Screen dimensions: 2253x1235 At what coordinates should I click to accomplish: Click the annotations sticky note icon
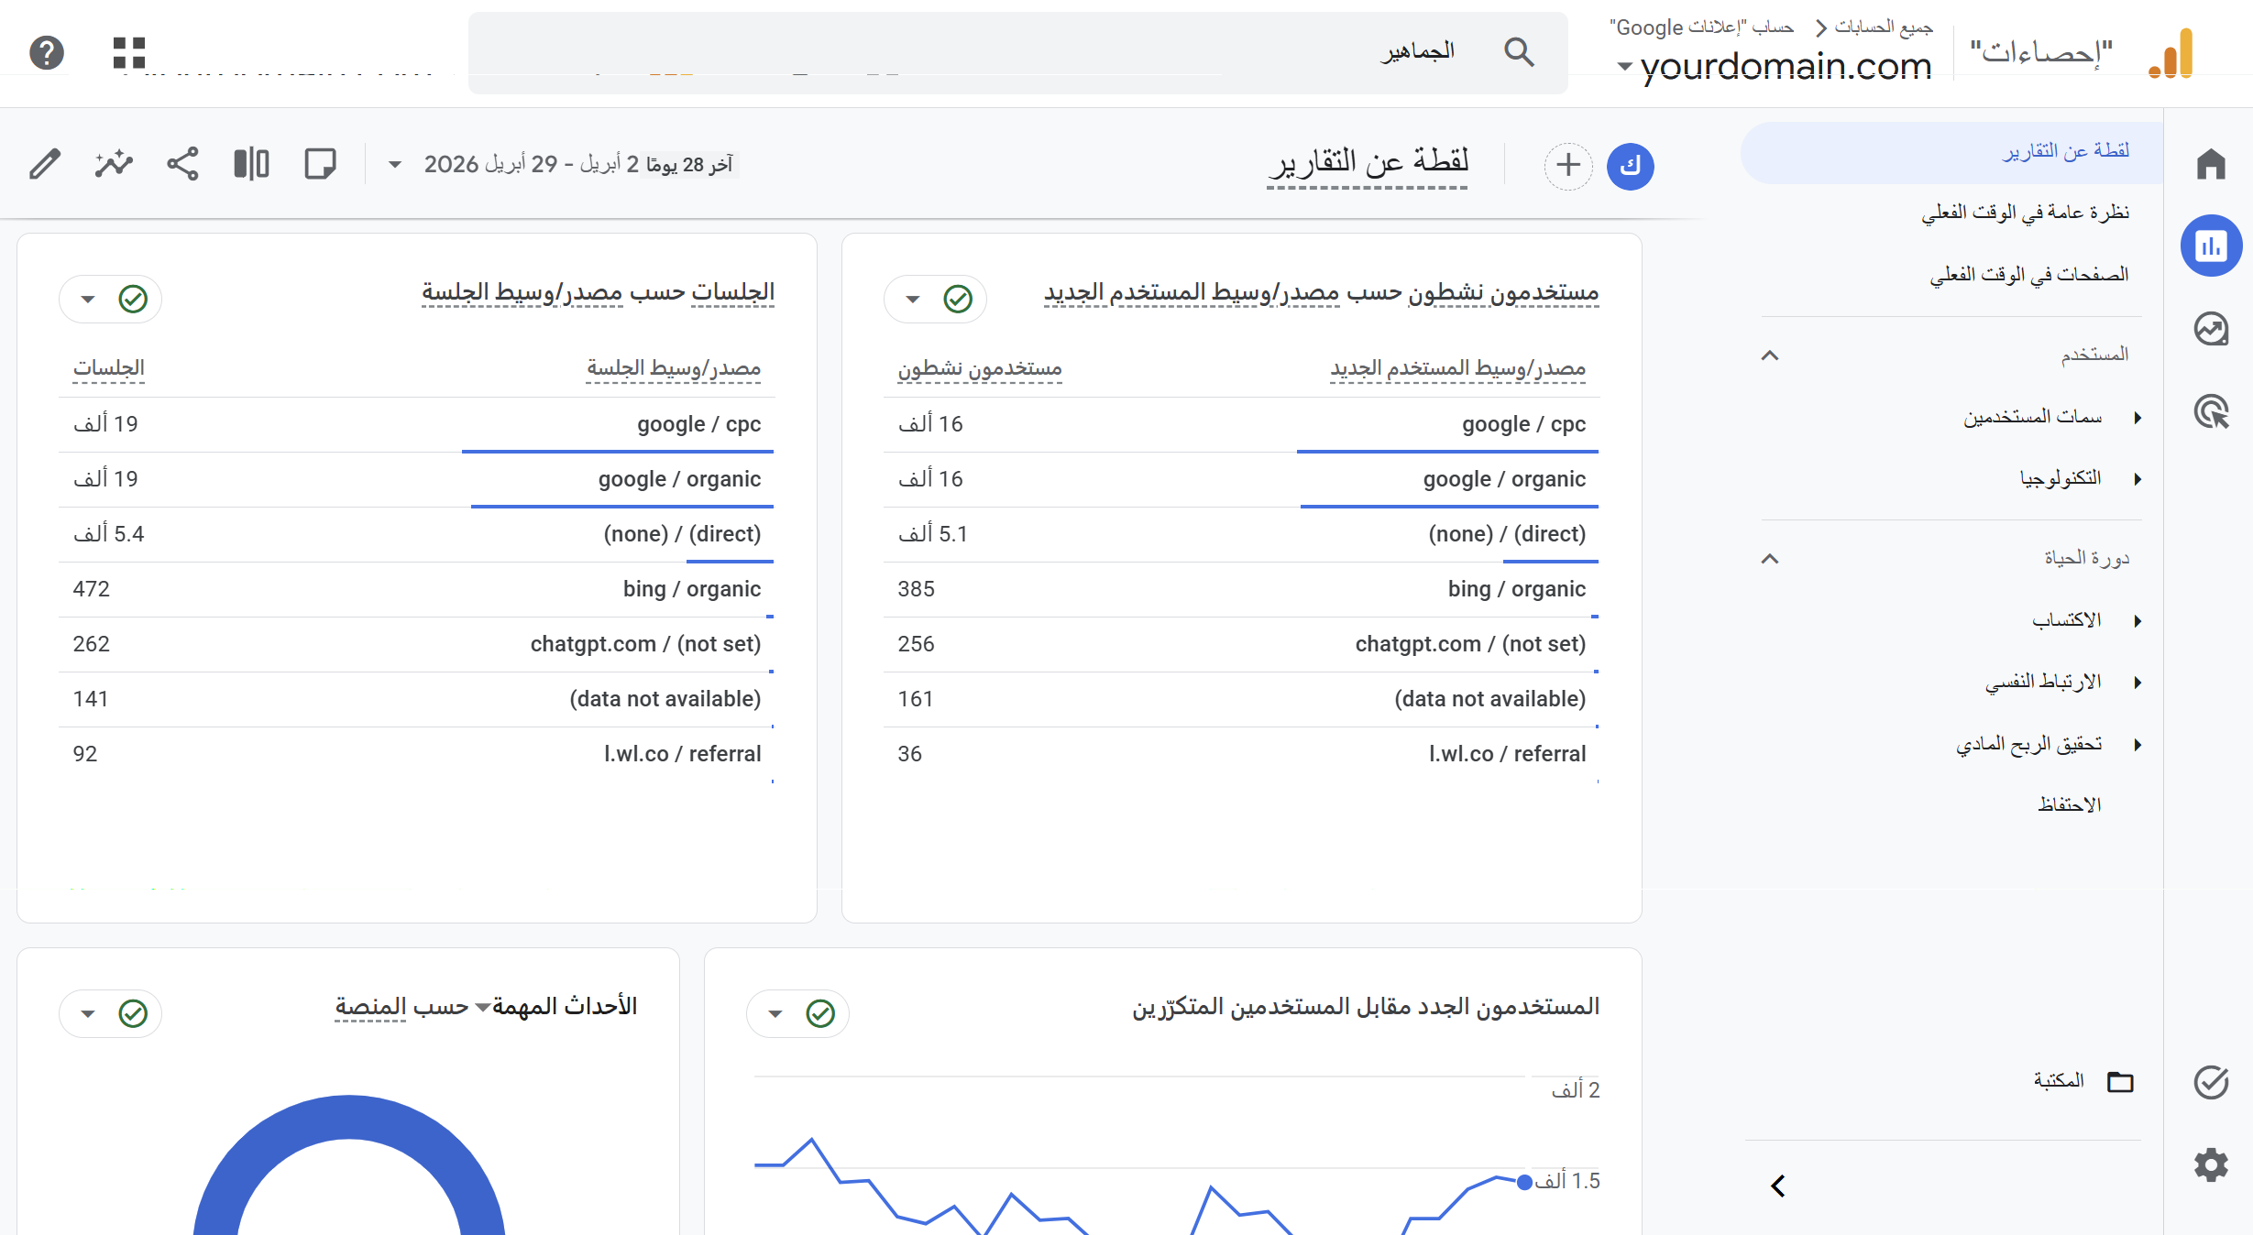pos(320,165)
